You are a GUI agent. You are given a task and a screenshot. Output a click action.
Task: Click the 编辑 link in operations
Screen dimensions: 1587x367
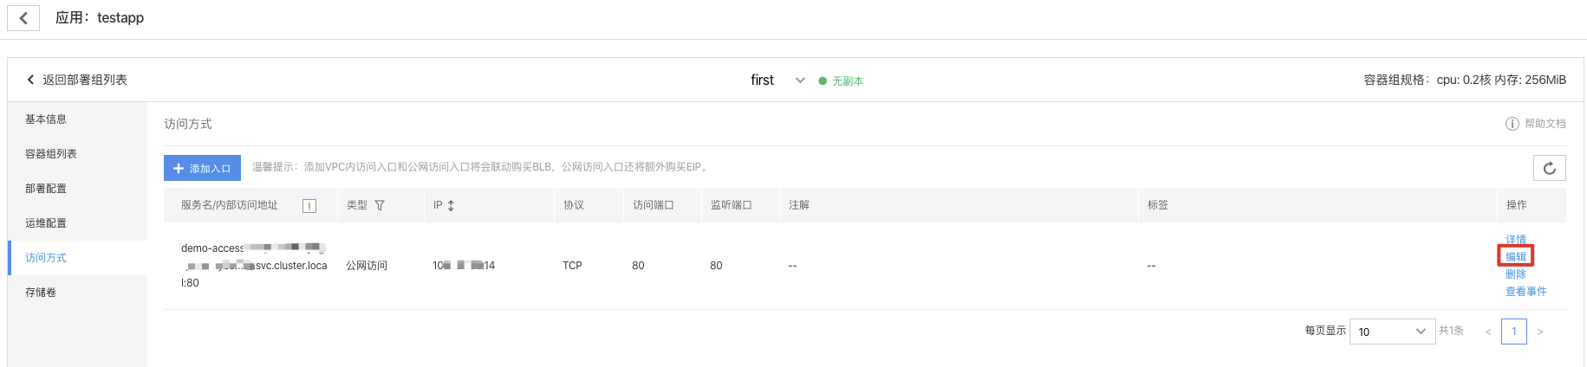1516,256
